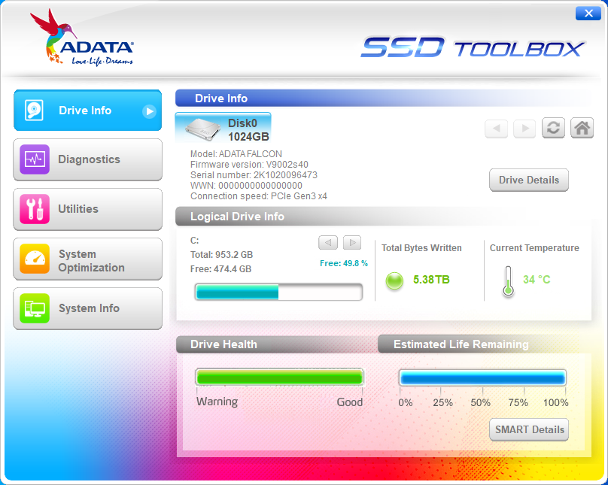Open the Drive Info section

(x=87, y=111)
